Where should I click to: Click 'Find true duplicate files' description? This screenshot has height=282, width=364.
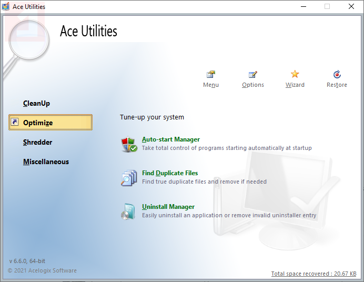(204, 182)
